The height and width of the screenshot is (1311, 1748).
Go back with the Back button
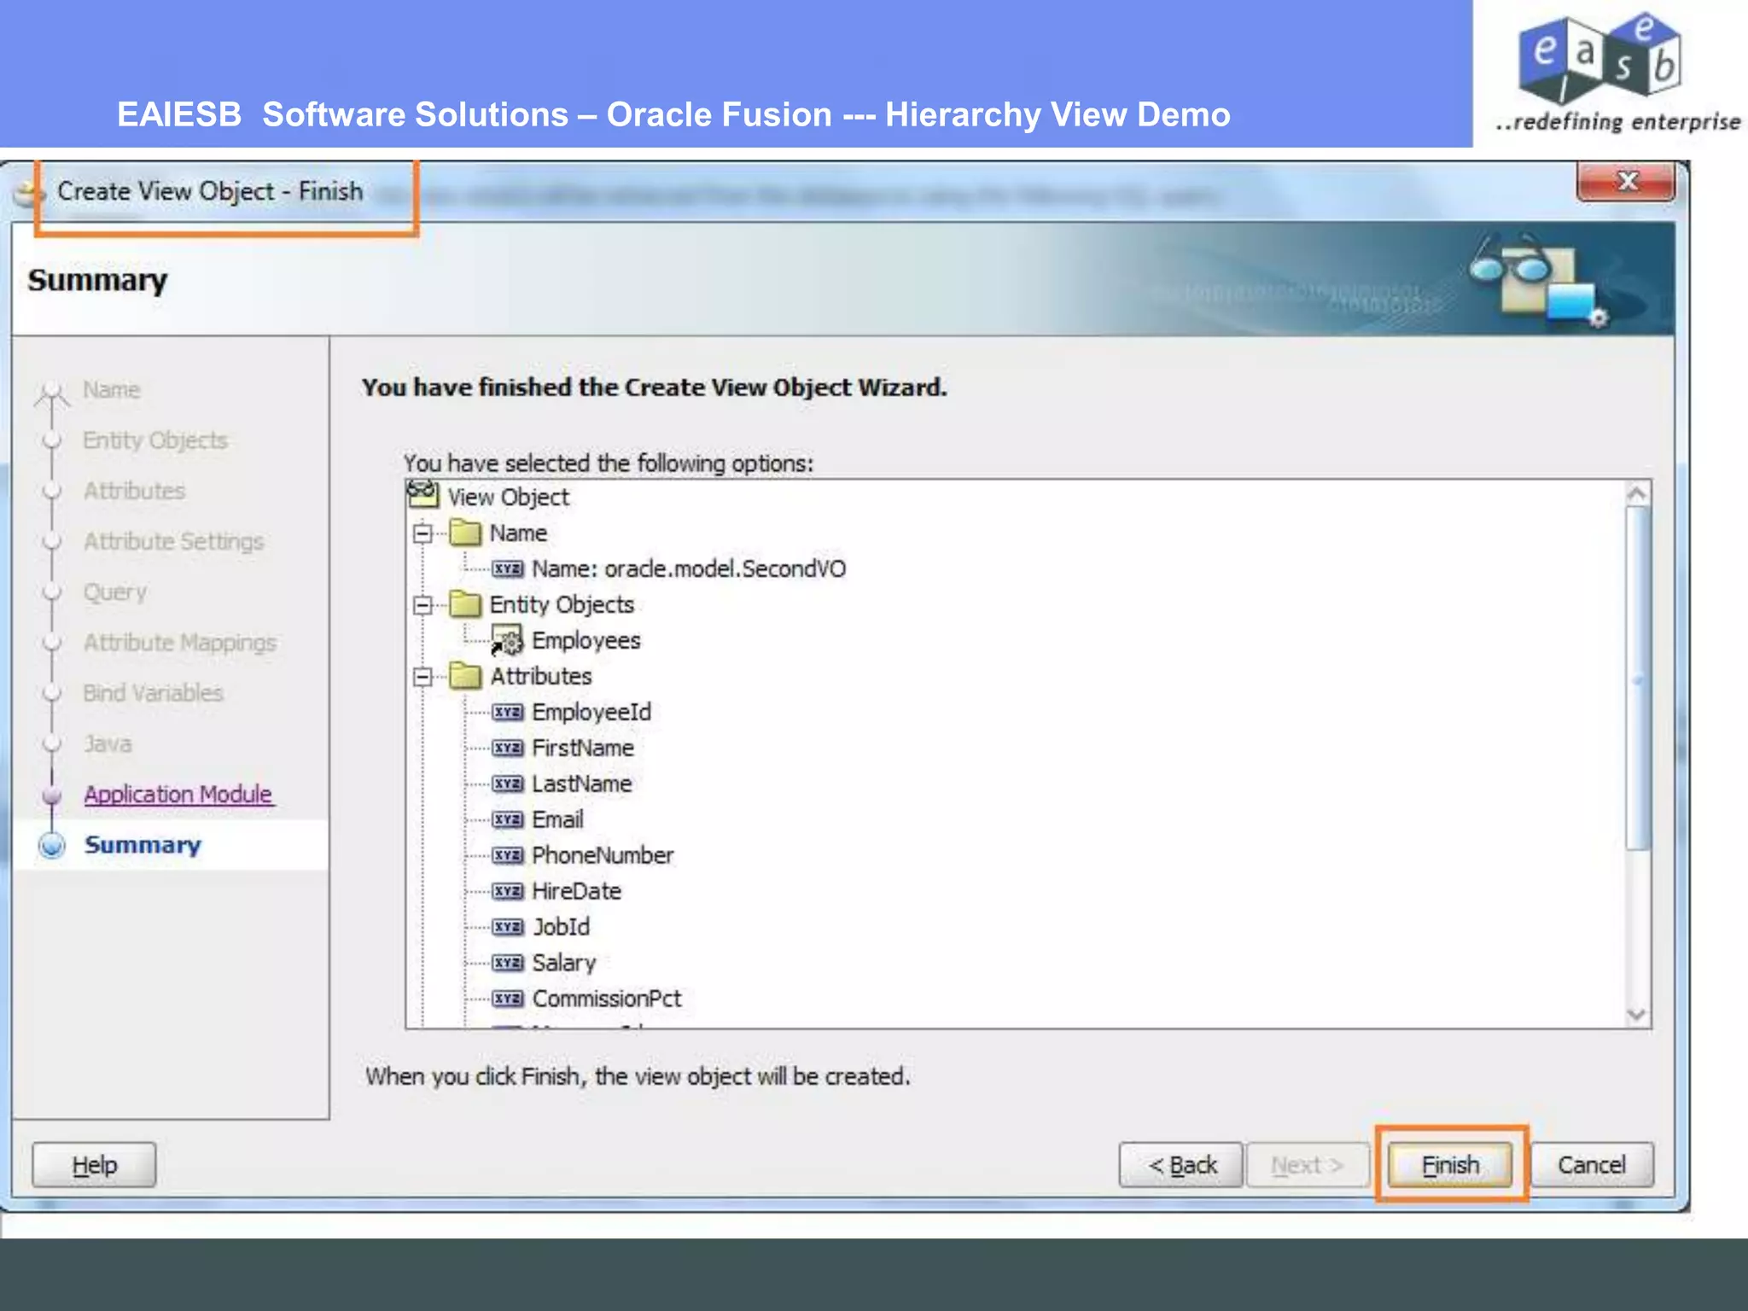1181,1165
